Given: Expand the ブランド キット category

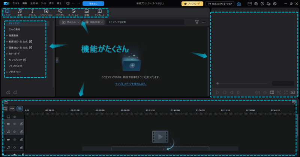Looking at the screenshot, I should pyautogui.click(x=7, y=72).
